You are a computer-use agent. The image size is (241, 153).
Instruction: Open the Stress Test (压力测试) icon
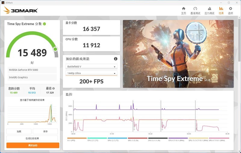[x=209, y=9]
